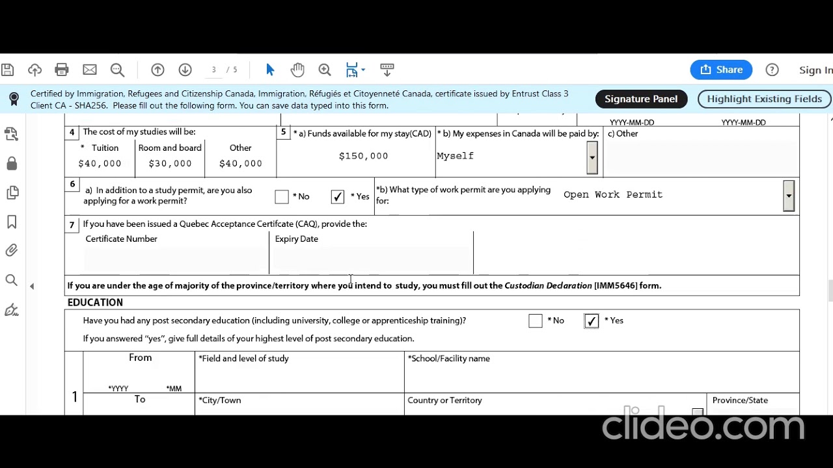
Task: Click the CAQ Expiry Date field
Action: tap(372, 259)
